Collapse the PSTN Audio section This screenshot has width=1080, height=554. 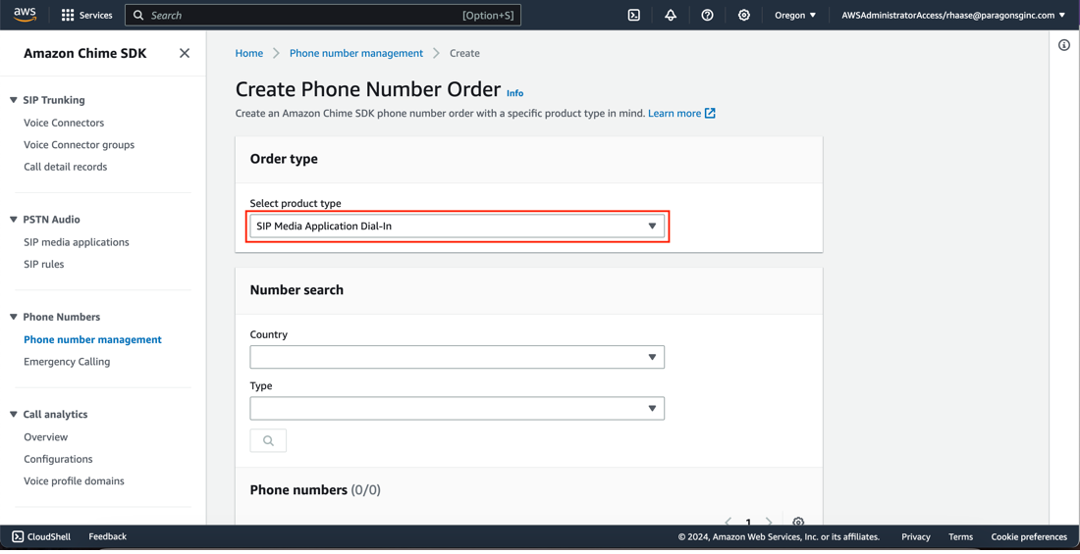(x=14, y=220)
